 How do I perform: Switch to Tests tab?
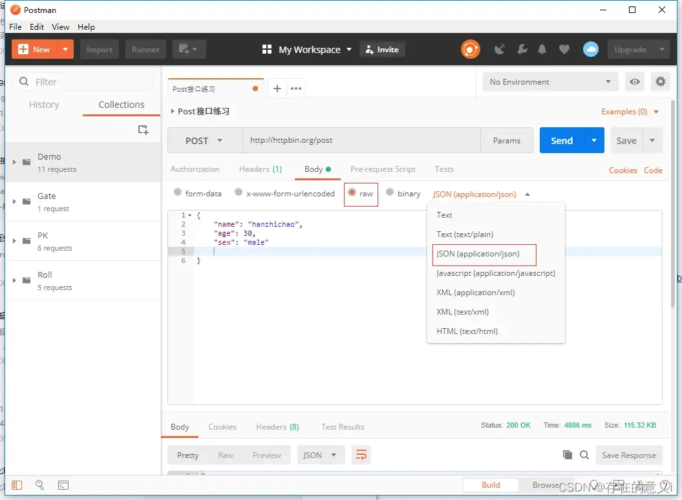coord(444,169)
